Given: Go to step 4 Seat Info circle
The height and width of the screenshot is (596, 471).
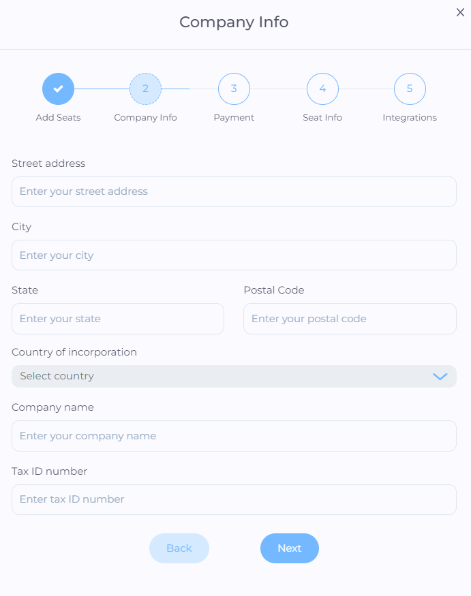Looking at the screenshot, I should point(322,89).
